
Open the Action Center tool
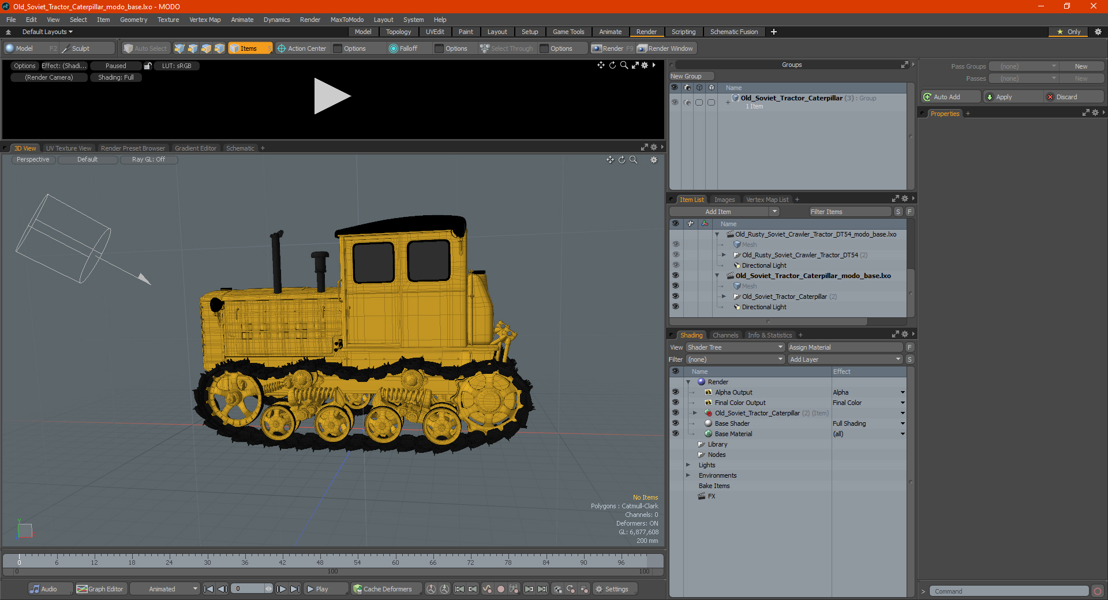(302, 48)
